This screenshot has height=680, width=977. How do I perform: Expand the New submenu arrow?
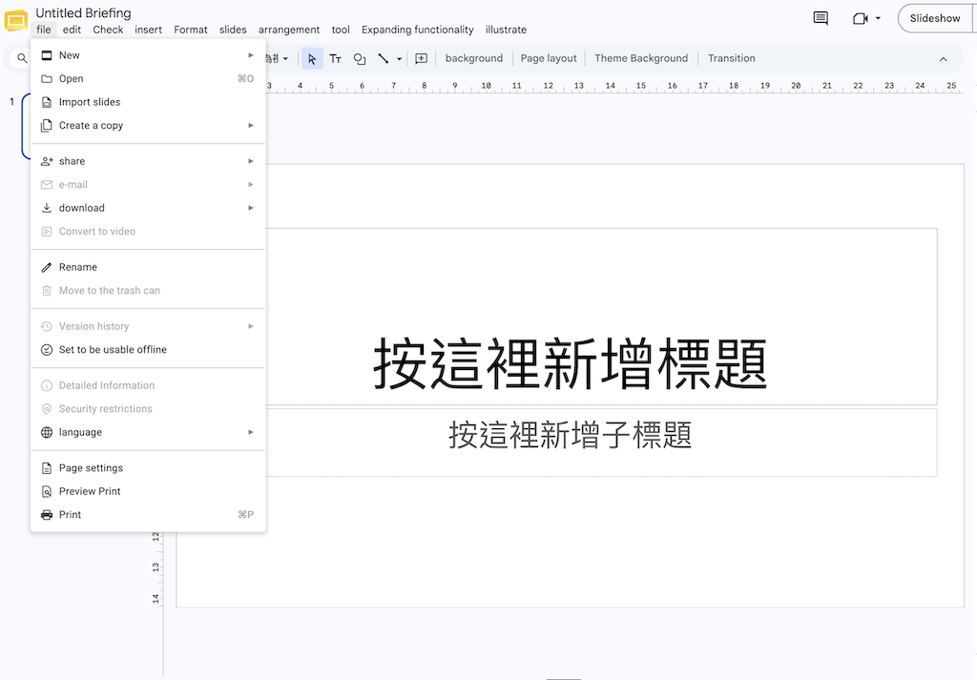click(251, 55)
